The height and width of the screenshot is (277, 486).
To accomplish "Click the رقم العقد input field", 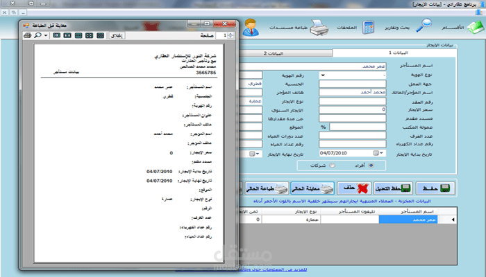I will pyautogui.click(x=353, y=101).
